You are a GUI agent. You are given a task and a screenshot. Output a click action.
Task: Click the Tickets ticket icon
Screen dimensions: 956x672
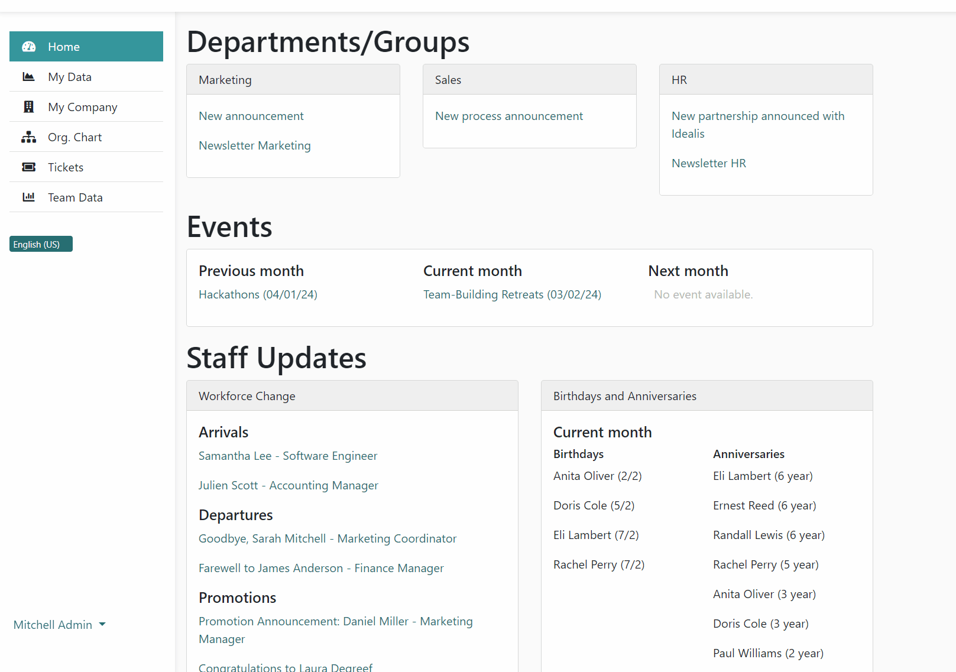[x=28, y=167]
